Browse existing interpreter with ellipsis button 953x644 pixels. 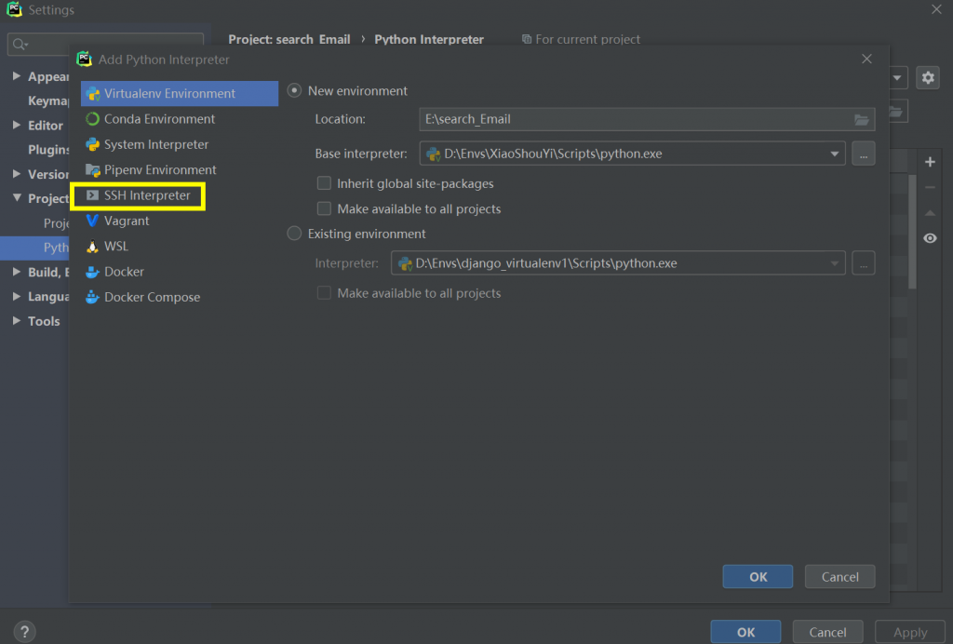(863, 263)
